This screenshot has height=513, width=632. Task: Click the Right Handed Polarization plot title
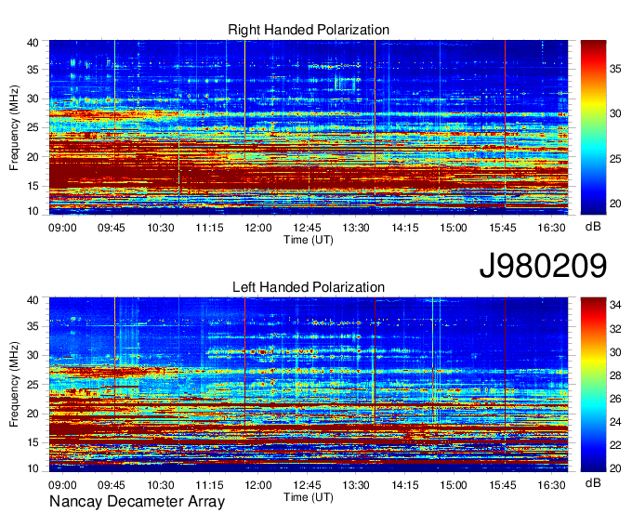pyautogui.click(x=309, y=30)
